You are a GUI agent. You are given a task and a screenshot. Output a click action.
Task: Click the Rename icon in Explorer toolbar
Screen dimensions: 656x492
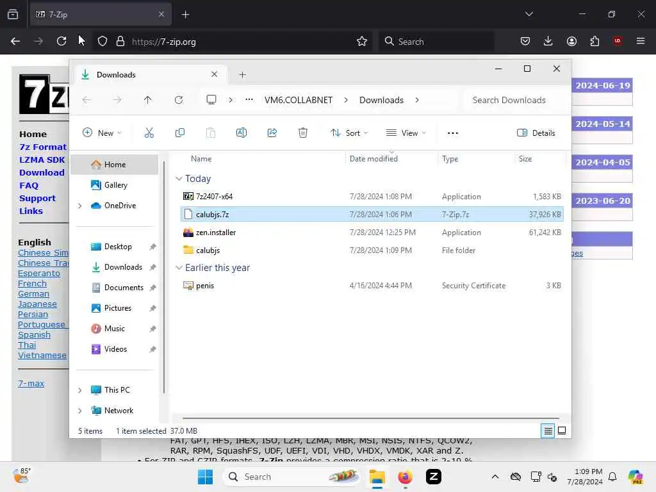(x=242, y=133)
